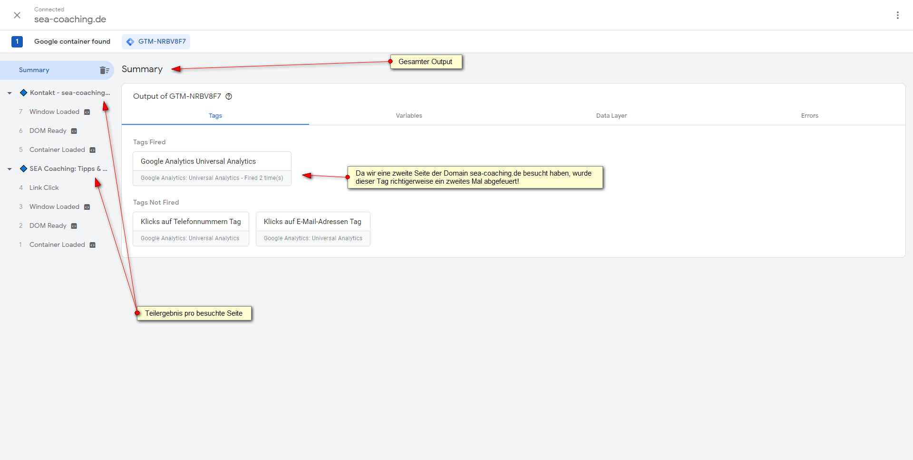Click code badge icon next to event 1
The height and width of the screenshot is (460, 913).
point(93,245)
